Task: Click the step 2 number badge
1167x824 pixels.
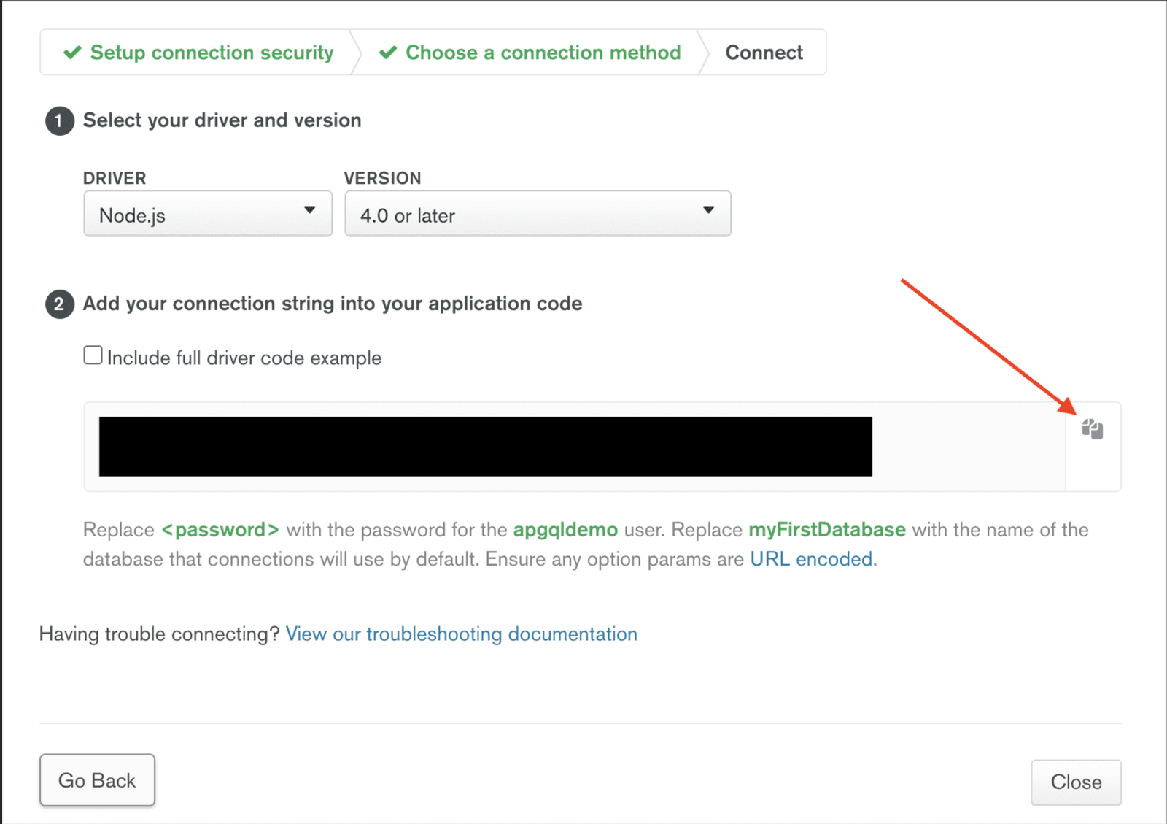Action: click(60, 304)
